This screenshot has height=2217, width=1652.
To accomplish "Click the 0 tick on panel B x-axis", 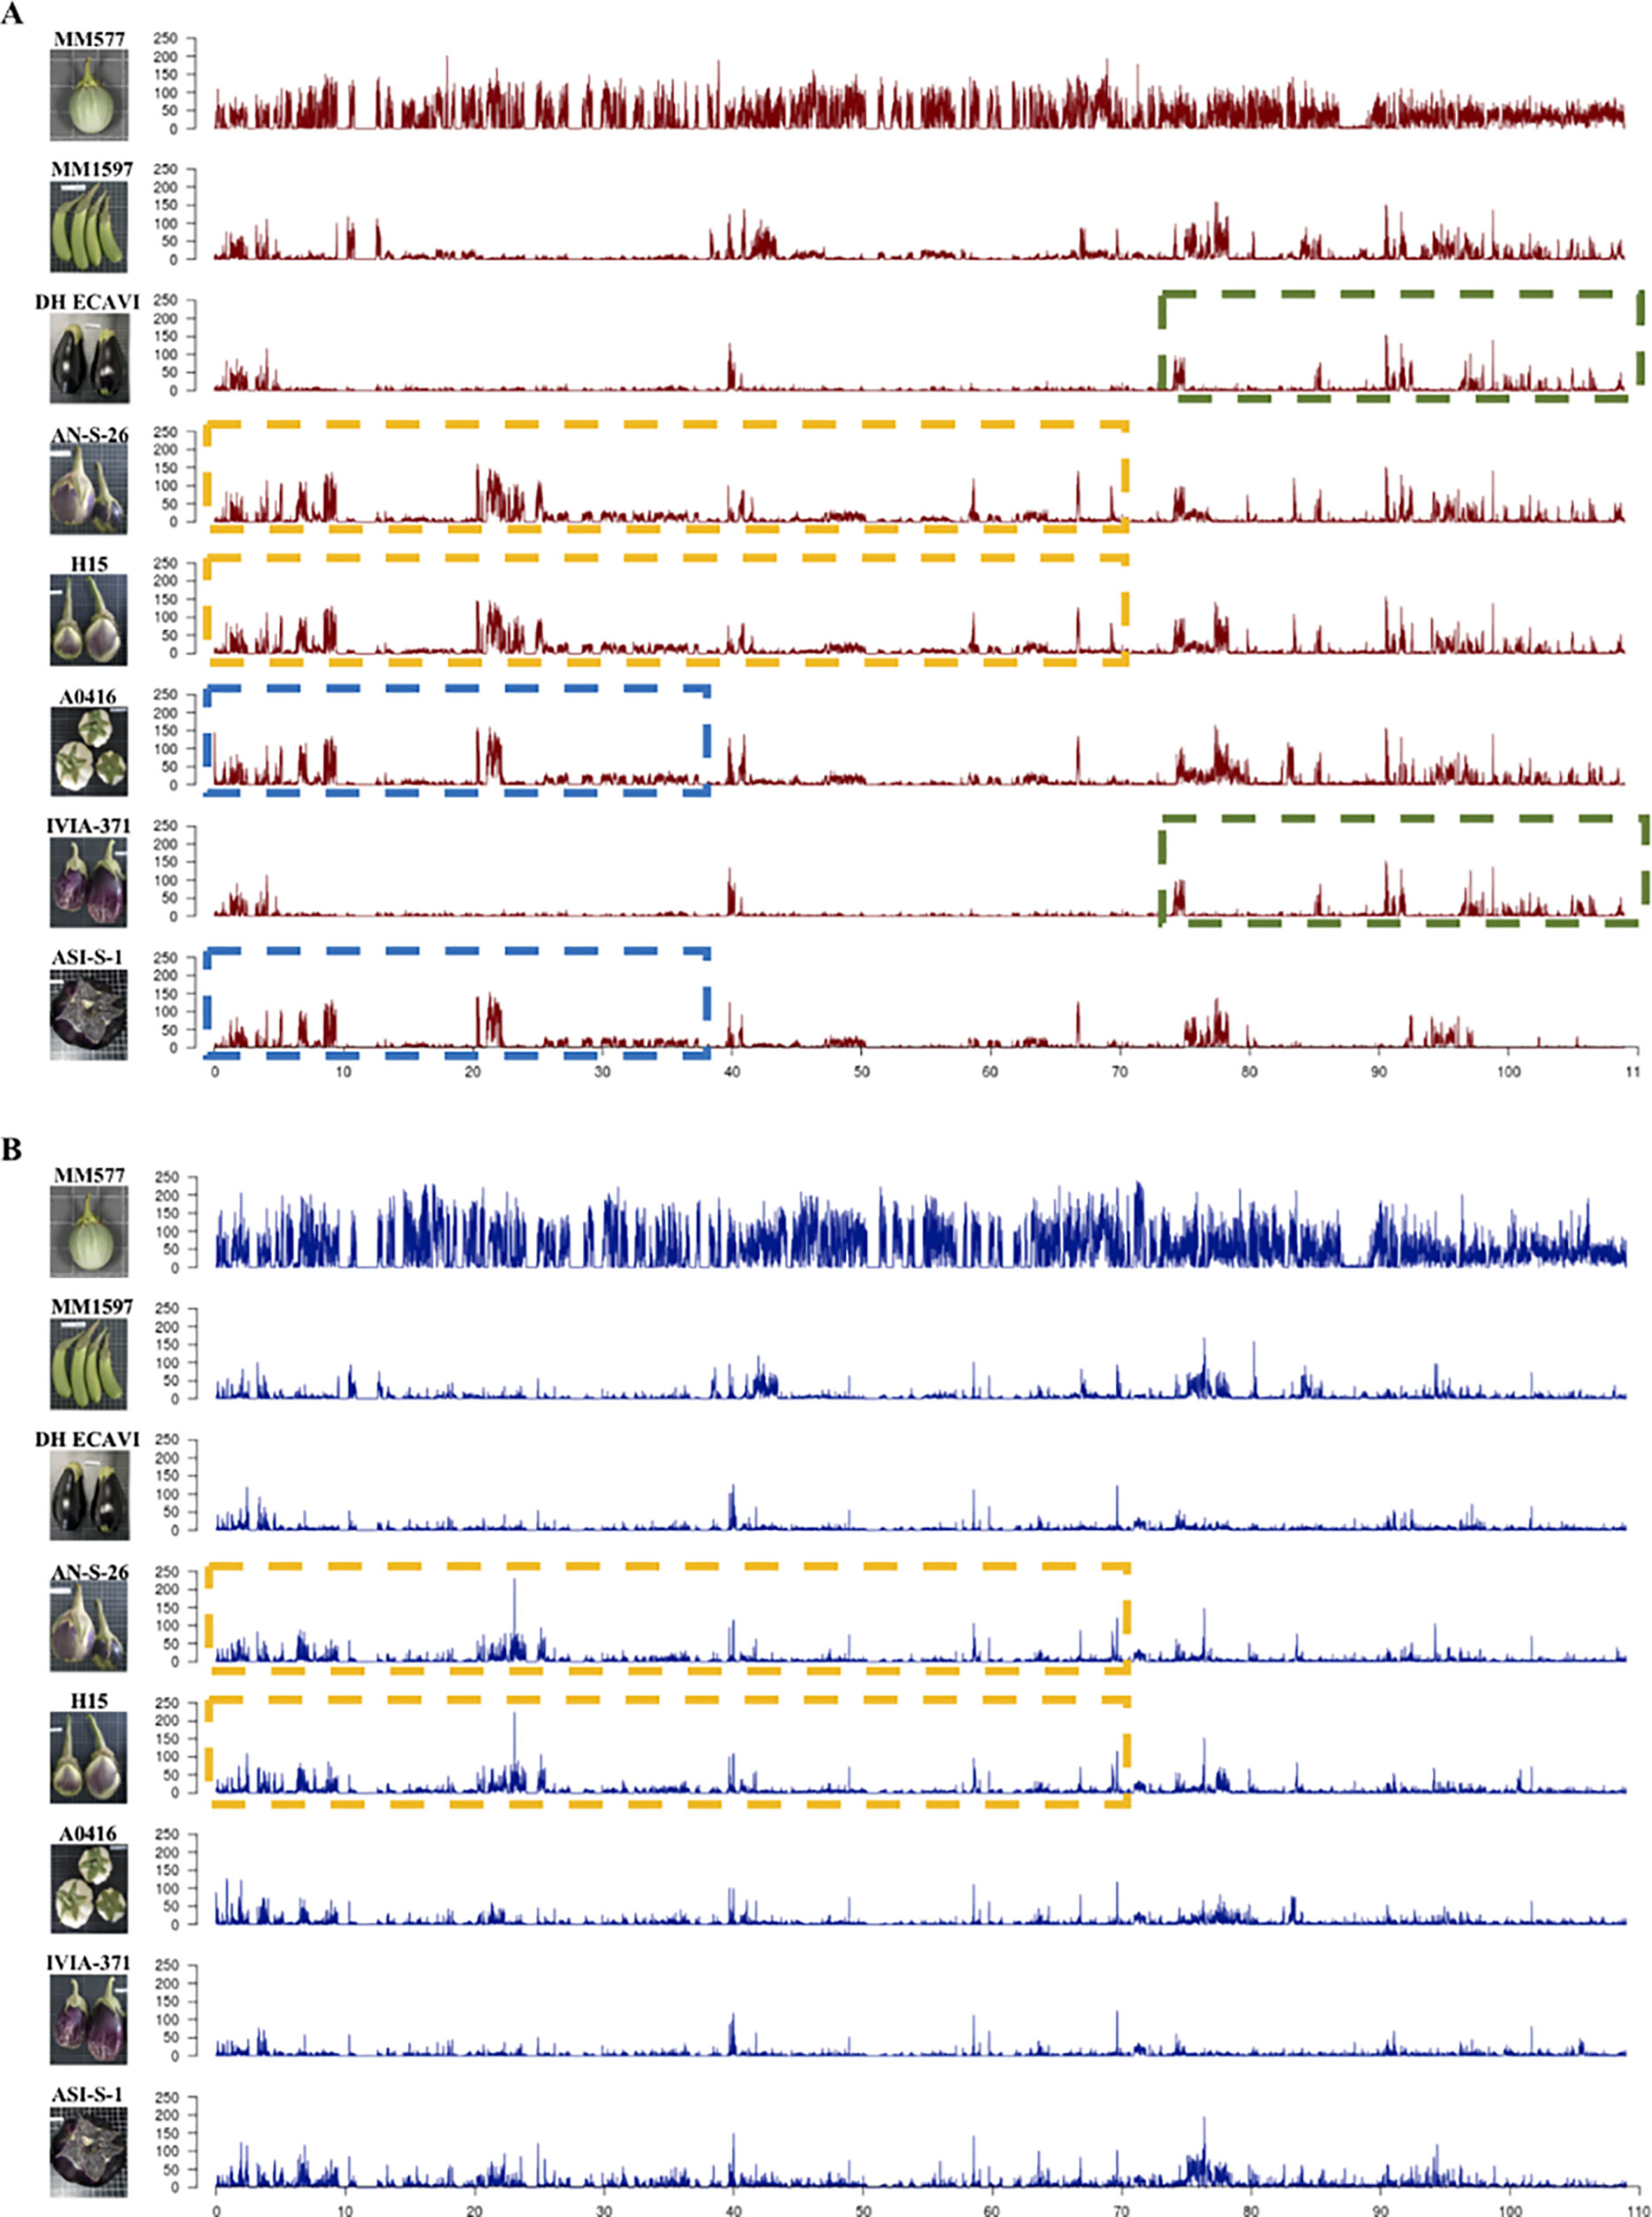I will pyautogui.click(x=215, y=2209).
